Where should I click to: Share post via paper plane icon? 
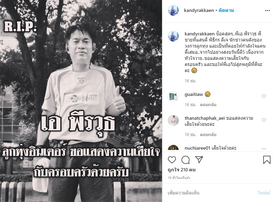point(199,159)
